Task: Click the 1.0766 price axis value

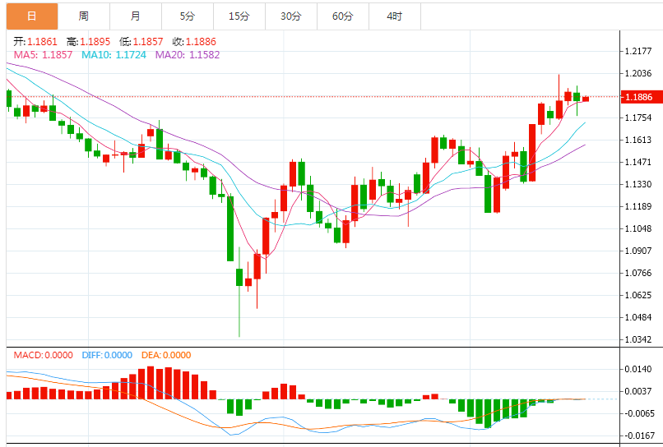Action: (x=638, y=273)
